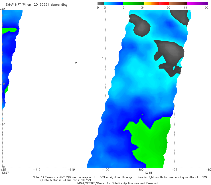211x185 pixels.
Task: Click the magenta 64-80 segment of the color bar
Action: click(197, 3)
